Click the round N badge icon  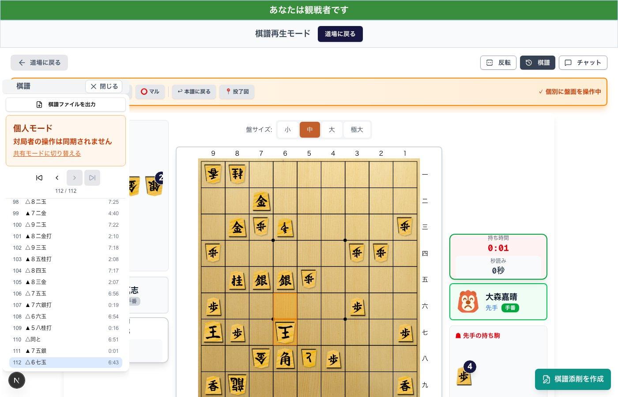click(x=17, y=380)
